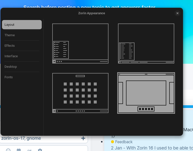Close the Zorin Appearance window
Image resolution: width=193 pixels, height=151 pixels.
(x=177, y=13)
